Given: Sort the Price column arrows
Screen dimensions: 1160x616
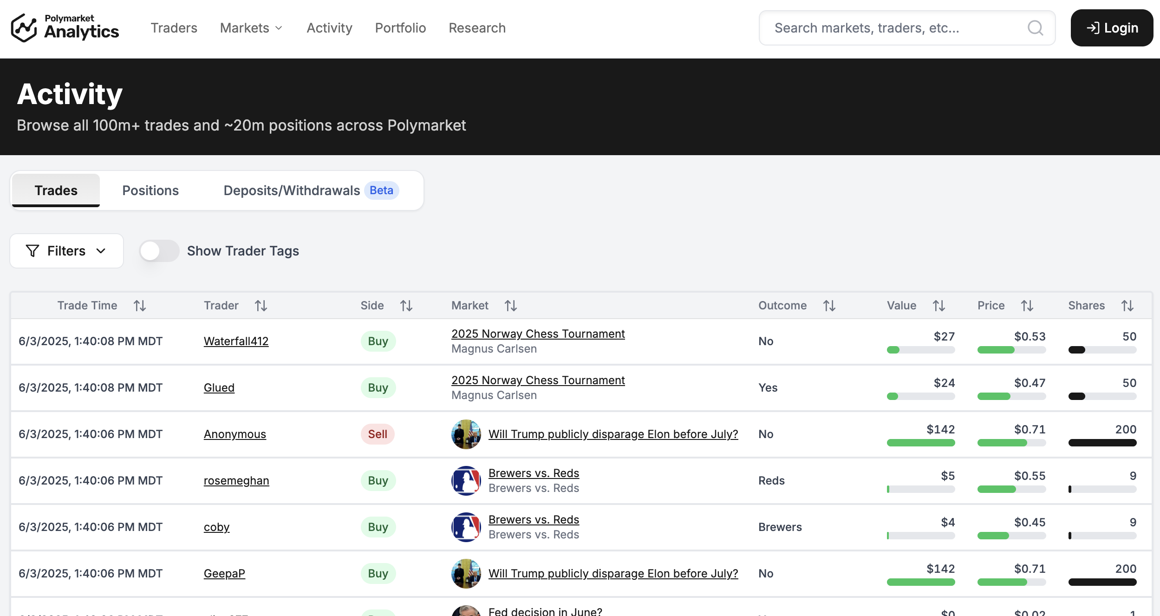Looking at the screenshot, I should click(x=1027, y=306).
